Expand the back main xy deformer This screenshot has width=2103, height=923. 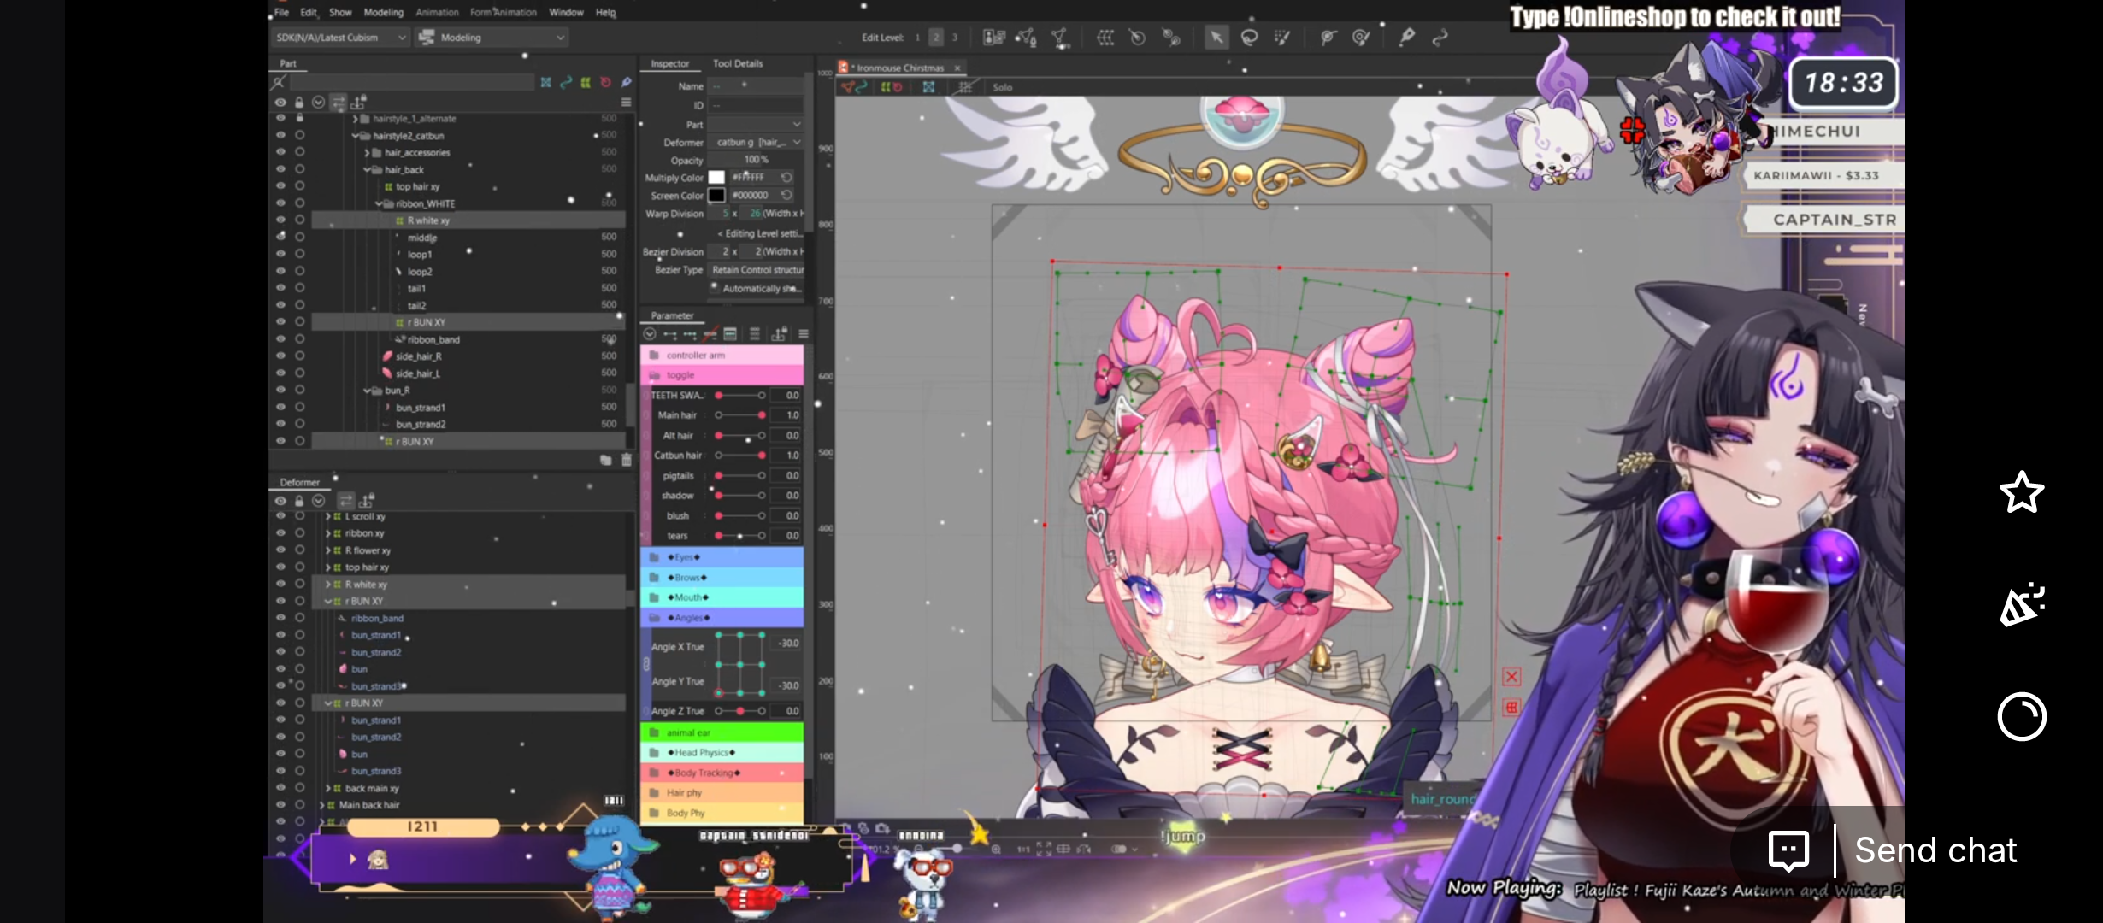coord(327,788)
